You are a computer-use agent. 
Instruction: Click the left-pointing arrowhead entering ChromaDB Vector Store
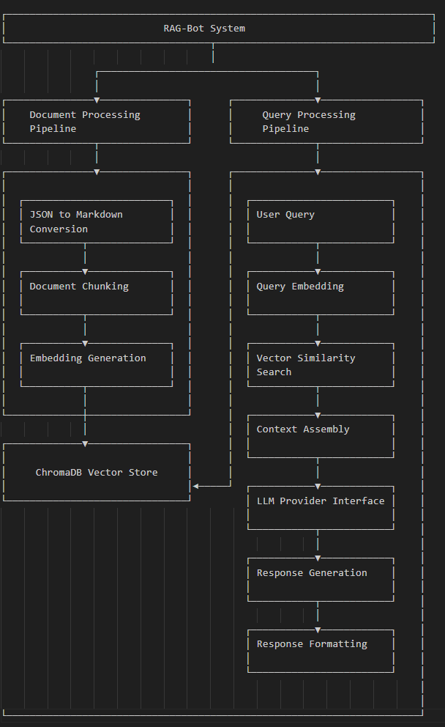click(196, 486)
